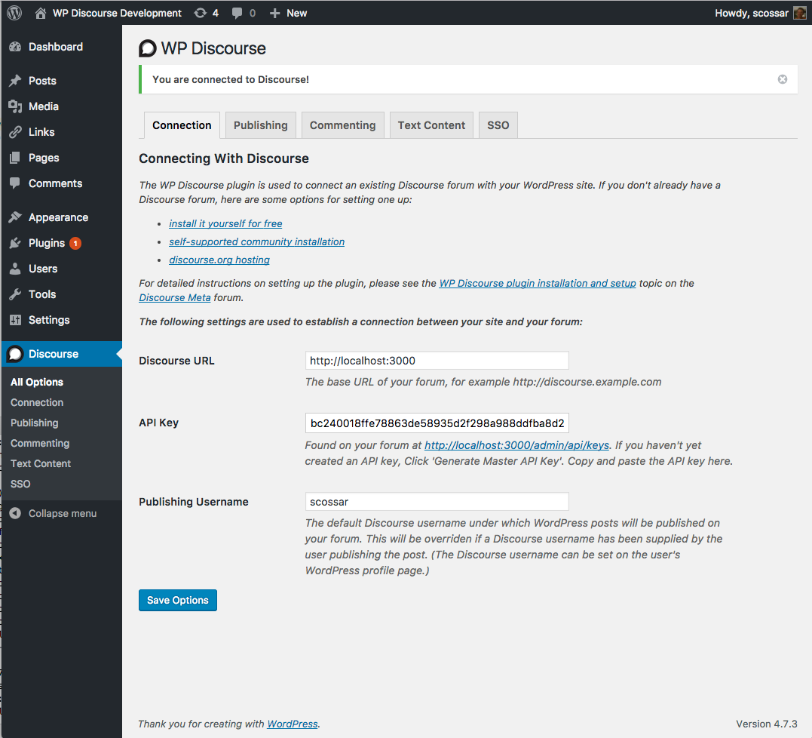Open the New content menu in admin bar
The height and width of the screenshot is (738, 812).
pos(288,13)
